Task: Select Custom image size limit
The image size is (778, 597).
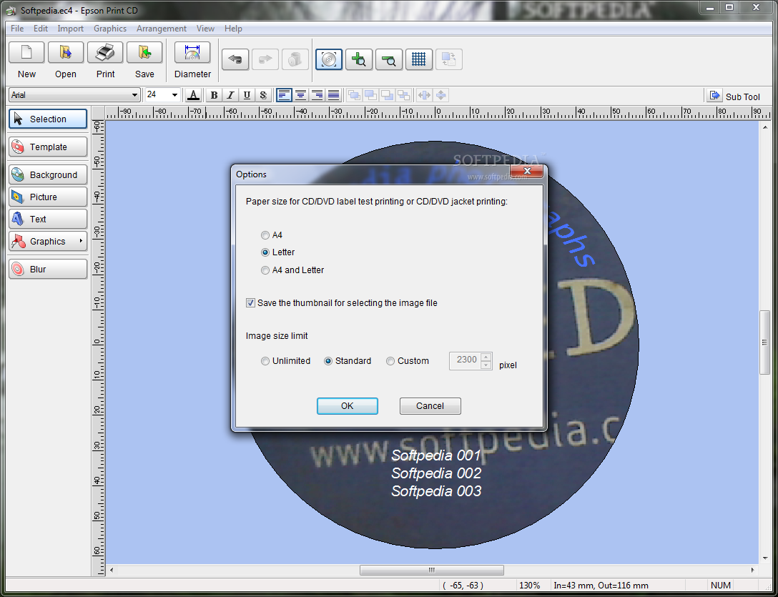Action: [390, 361]
